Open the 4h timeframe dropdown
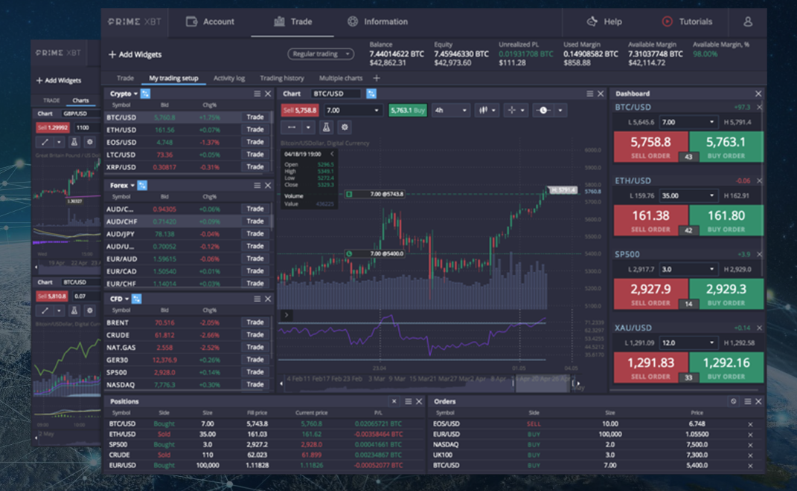Viewport: 797px width, 491px height. [450, 110]
